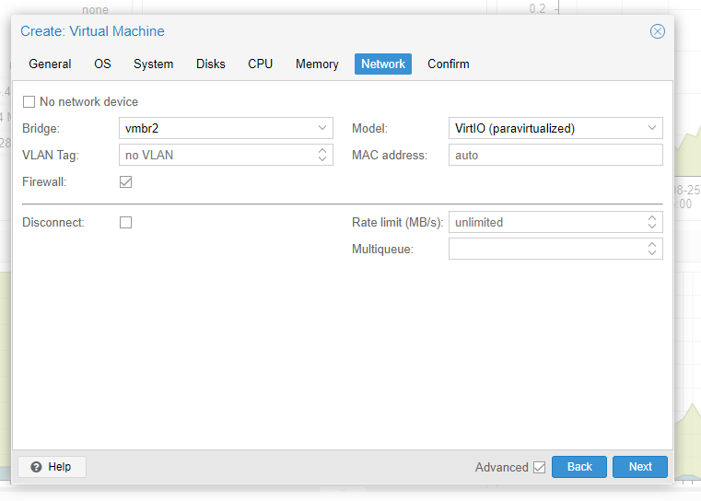Close the Create Virtual Machine dialog
This screenshot has width=701, height=501.
[657, 31]
